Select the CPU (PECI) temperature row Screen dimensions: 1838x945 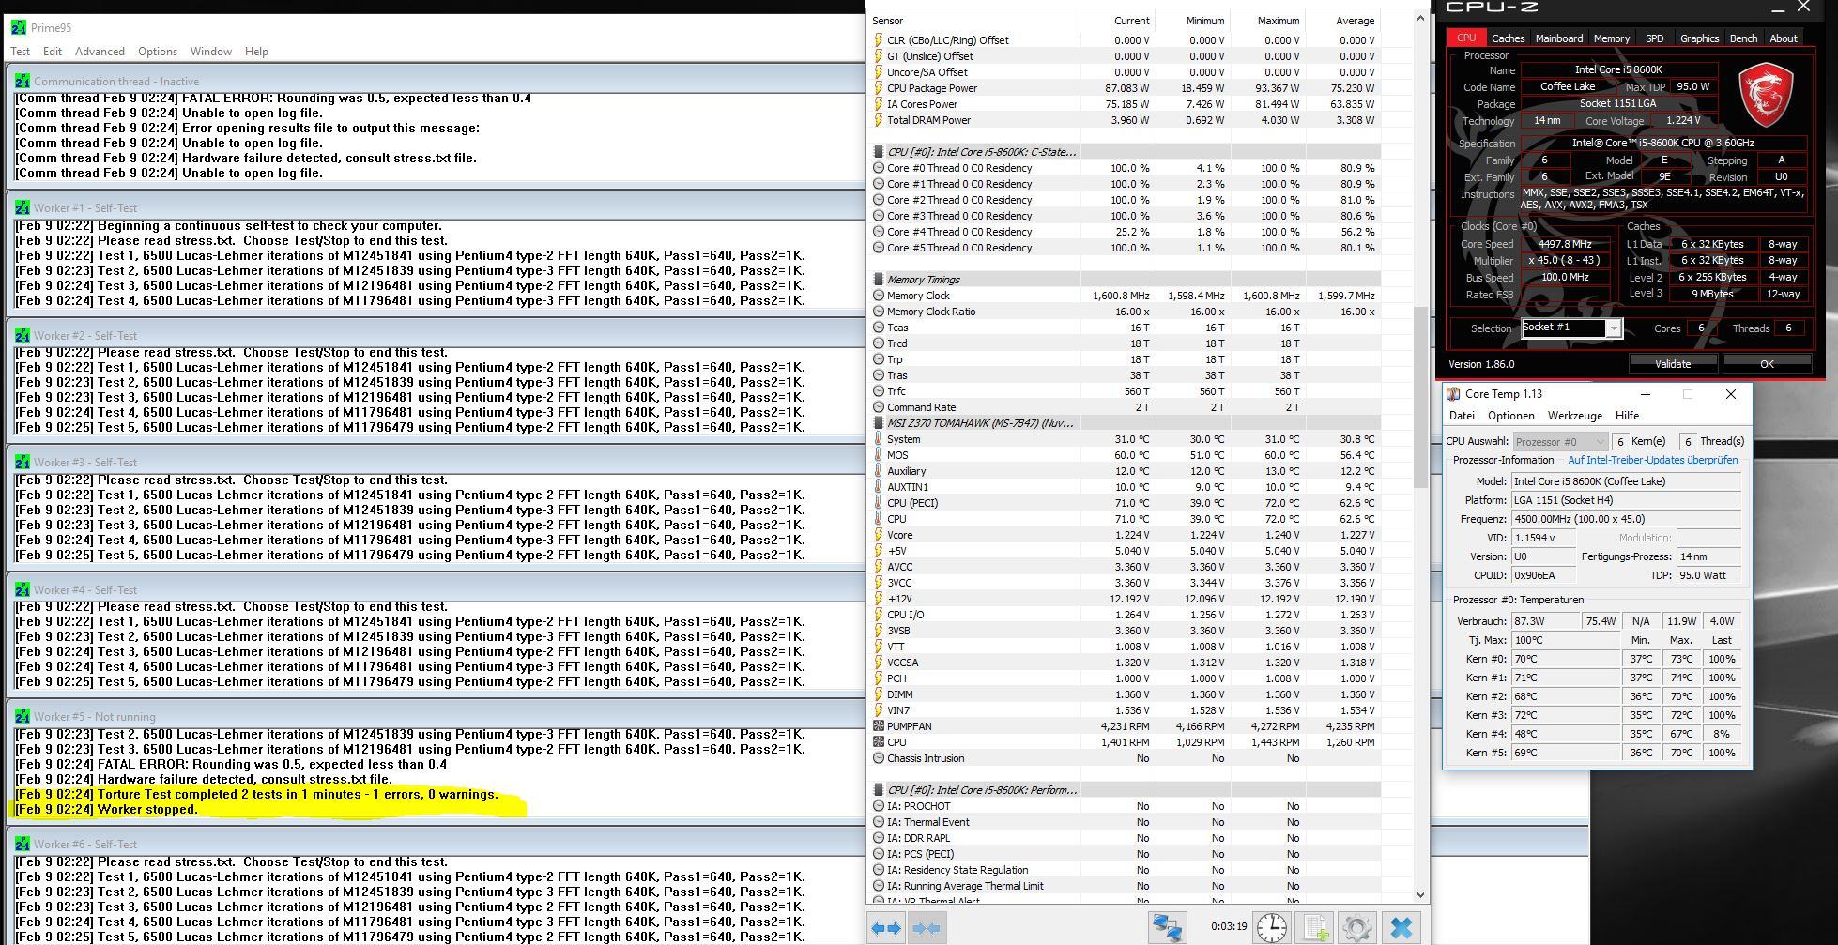(x=1125, y=503)
